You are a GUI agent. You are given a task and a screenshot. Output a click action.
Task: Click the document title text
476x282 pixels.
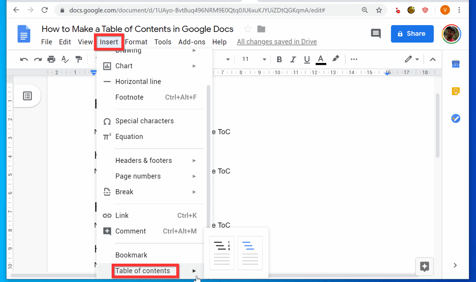(138, 29)
